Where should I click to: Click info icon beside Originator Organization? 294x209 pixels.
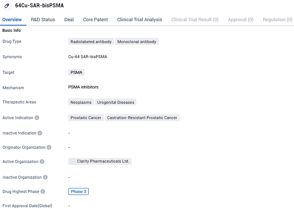pos(49,147)
